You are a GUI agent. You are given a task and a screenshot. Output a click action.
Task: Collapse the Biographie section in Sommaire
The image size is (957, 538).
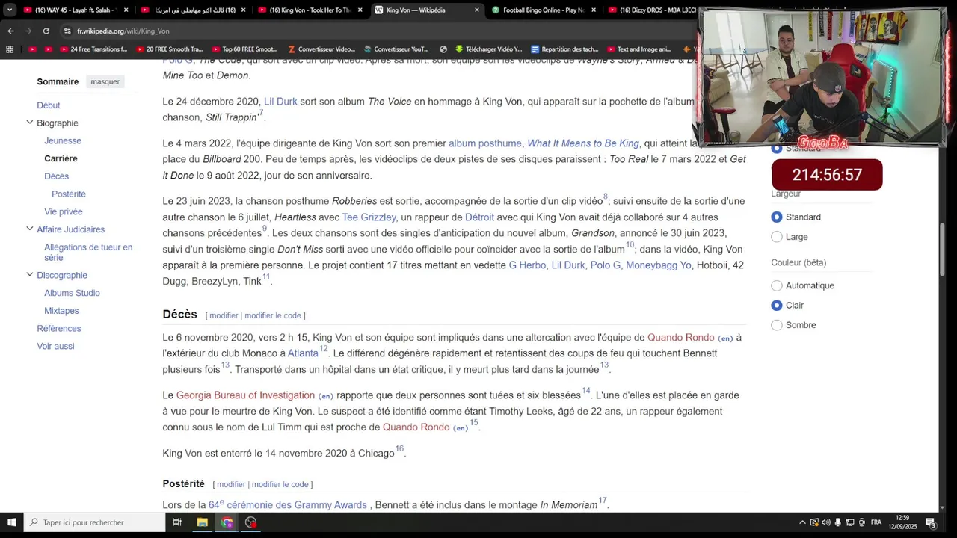click(x=30, y=123)
